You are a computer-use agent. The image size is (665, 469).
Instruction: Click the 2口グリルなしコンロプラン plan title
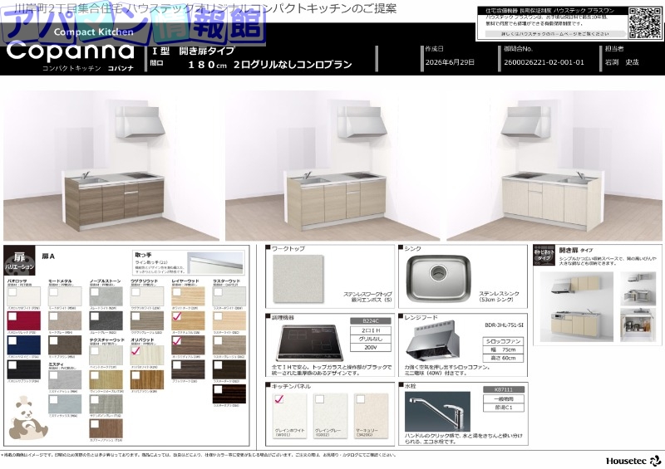pyautogui.click(x=293, y=65)
